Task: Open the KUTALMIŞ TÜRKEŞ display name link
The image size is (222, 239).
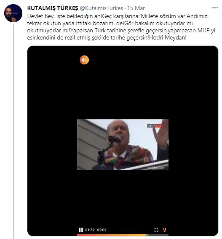Action: click(53, 8)
